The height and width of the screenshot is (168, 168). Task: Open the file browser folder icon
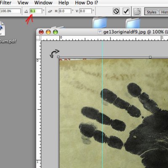click(x=137, y=11)
